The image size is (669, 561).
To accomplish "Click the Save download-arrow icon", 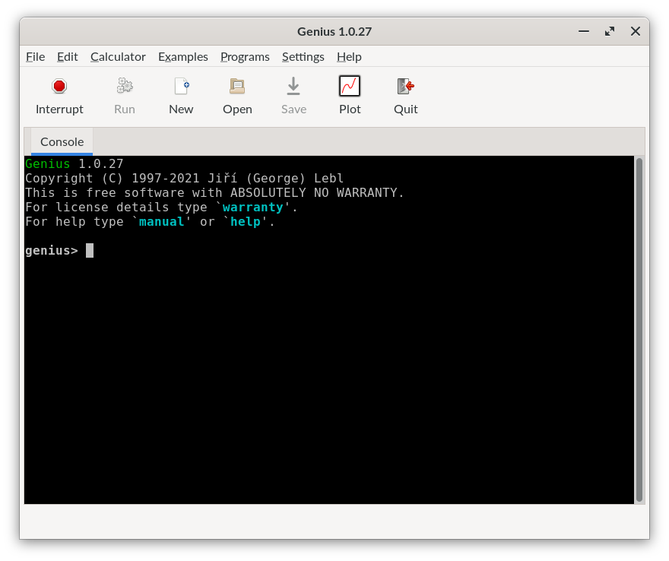I will (x=293, y=86).
